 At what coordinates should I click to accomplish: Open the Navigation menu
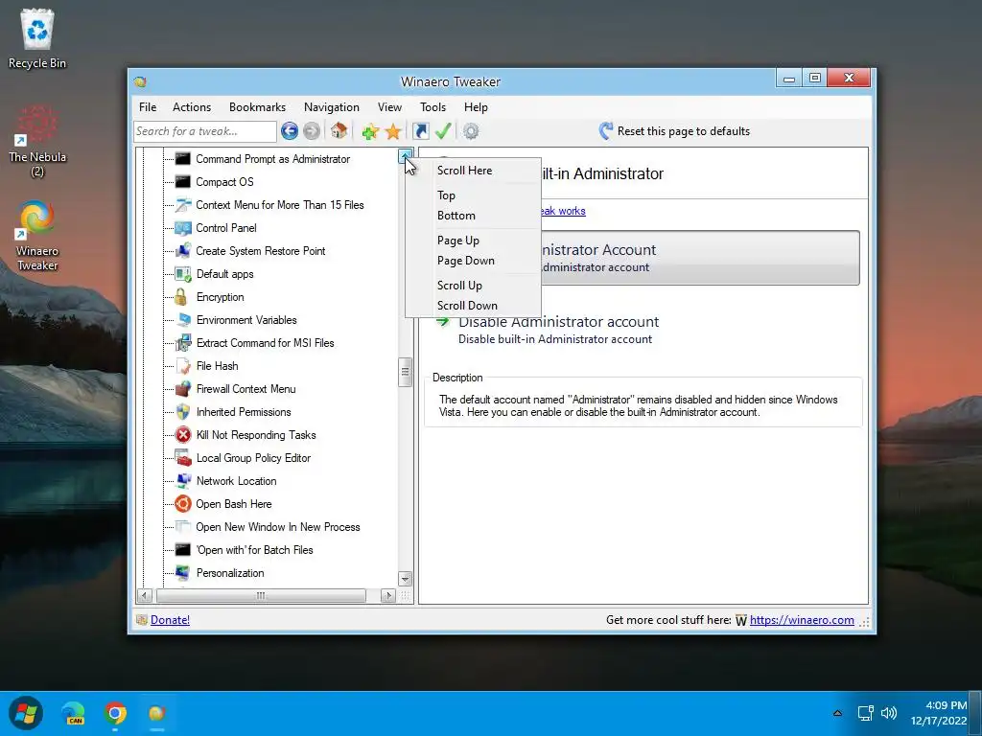(x=331, y=107)
